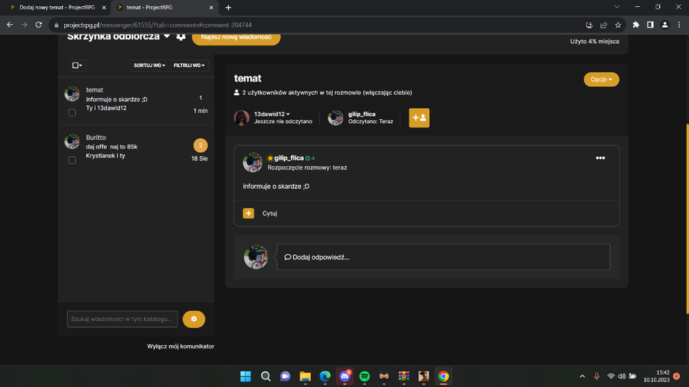Image resolution: width=689 pixels, height=387 pixels.
Task: Expand 13dawid12 participant dropdown
Action: coord(288,114)
